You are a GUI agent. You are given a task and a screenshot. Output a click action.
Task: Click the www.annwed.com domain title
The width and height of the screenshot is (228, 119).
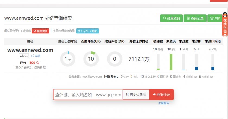30,50
